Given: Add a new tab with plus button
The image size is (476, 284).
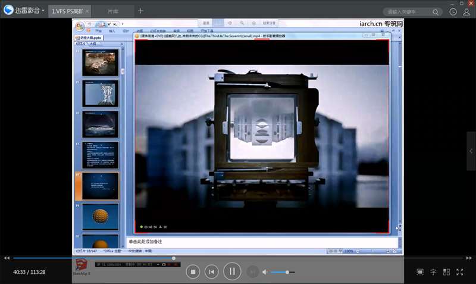Looking at the screenshot, I should (x=141, y=11).
